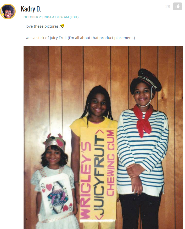Click the Juicy Fruit product placement sentence
This screenshot has height=229, width=185.
pos(79,38)
